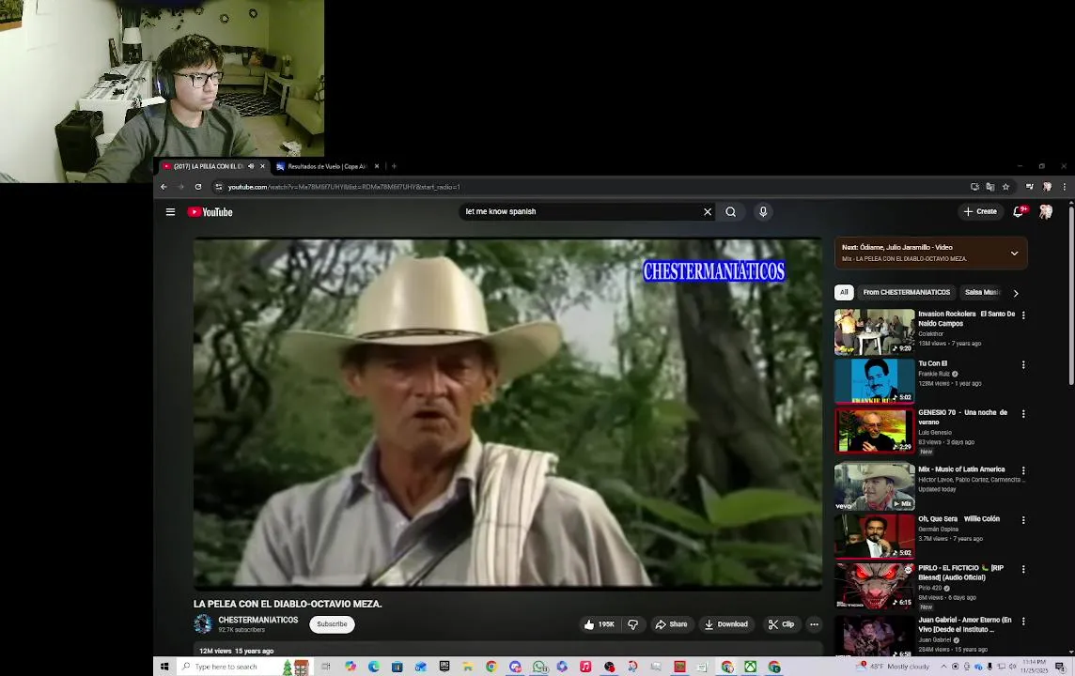Click the Share button
Image resolution: width=1075 pixels, height=676 pixels.
coord(671,624)
